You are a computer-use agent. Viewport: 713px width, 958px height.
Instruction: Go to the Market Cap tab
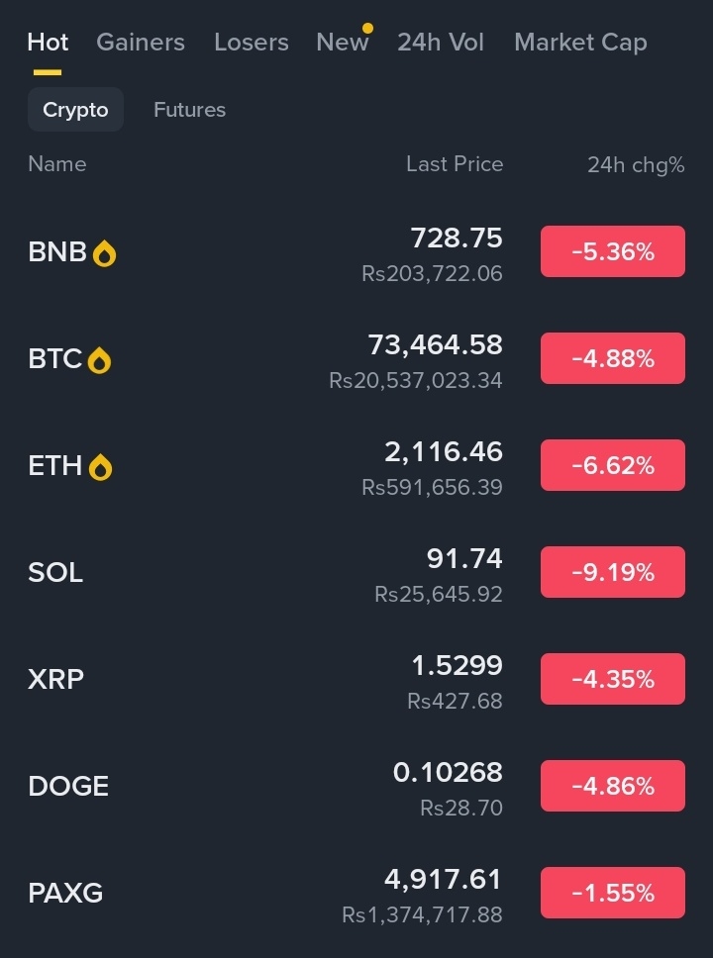click(x=580, y=43)
